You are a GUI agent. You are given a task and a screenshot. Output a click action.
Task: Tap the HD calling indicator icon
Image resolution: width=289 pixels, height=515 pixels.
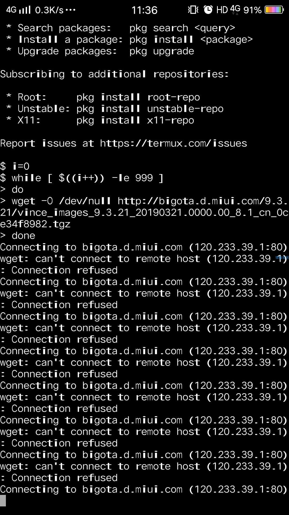222,10
